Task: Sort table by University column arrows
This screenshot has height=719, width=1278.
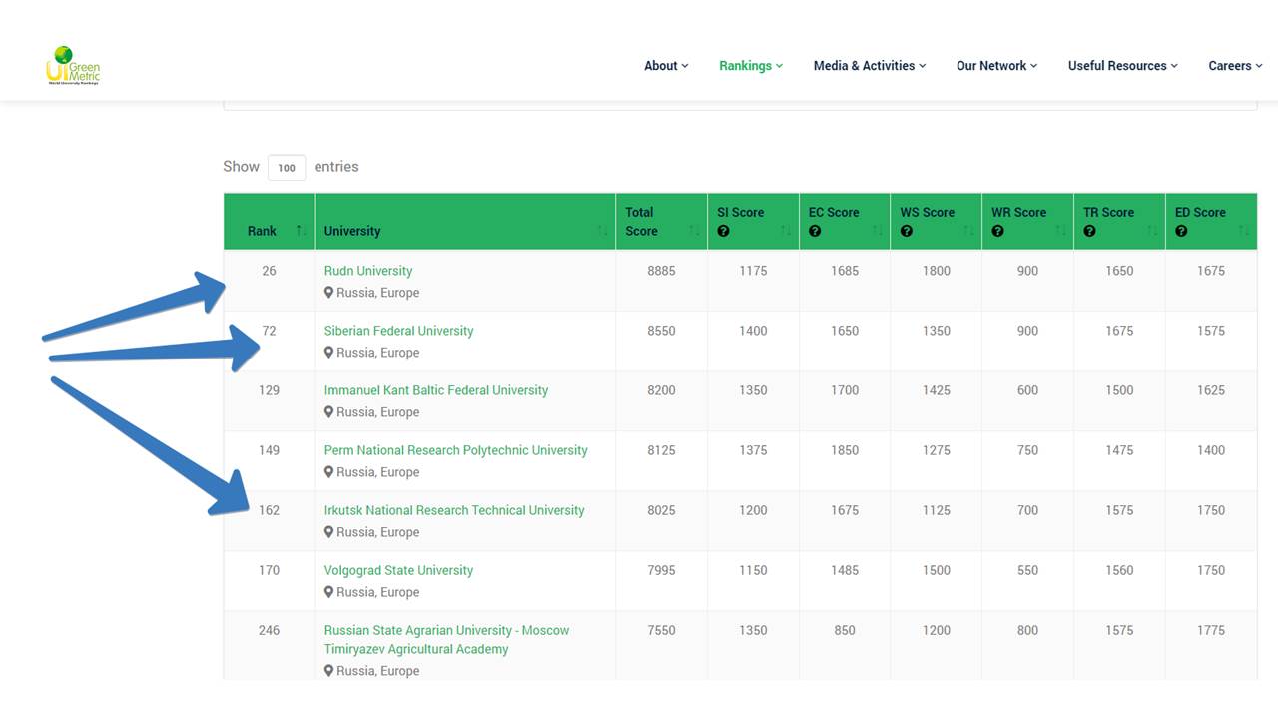Action: (602, 231)
